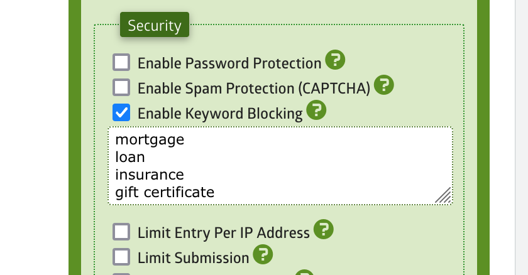View help for Limit Entry Per IP Address
The image size is (528, 275).
tap(324, 229)
